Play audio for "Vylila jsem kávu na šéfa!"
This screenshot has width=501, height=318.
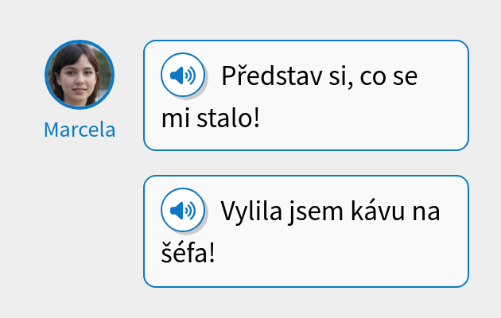click(x=183, y=210)
